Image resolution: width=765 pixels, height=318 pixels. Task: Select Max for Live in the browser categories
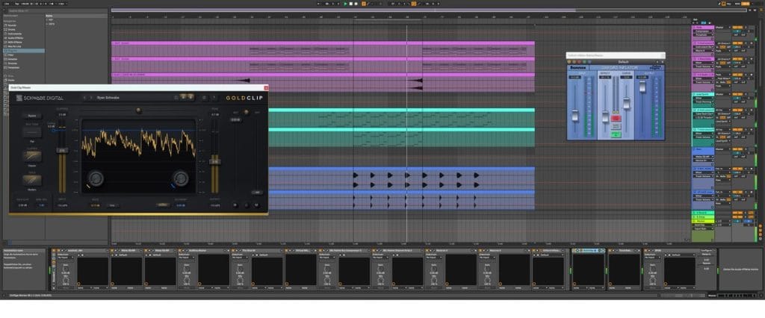tap(13, 46)
